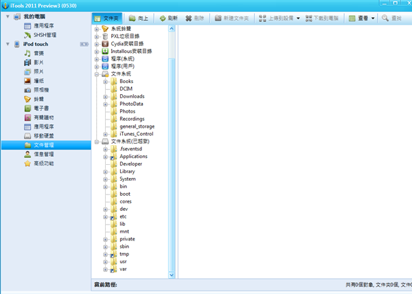The image size is (412, 294).
Task: Click the 向上 (Up) toolbar button
Action: tap(138, 18)
